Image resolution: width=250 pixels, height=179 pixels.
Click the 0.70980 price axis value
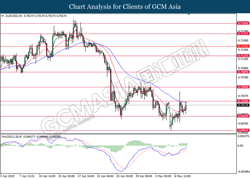point(243,68)
